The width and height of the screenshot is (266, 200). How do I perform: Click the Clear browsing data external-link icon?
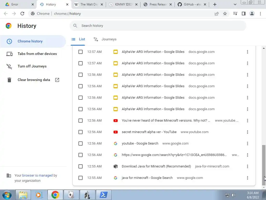click(57, 80)
